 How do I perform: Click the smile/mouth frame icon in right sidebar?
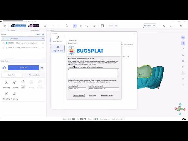pyautogui.click(x=183, y=73)
